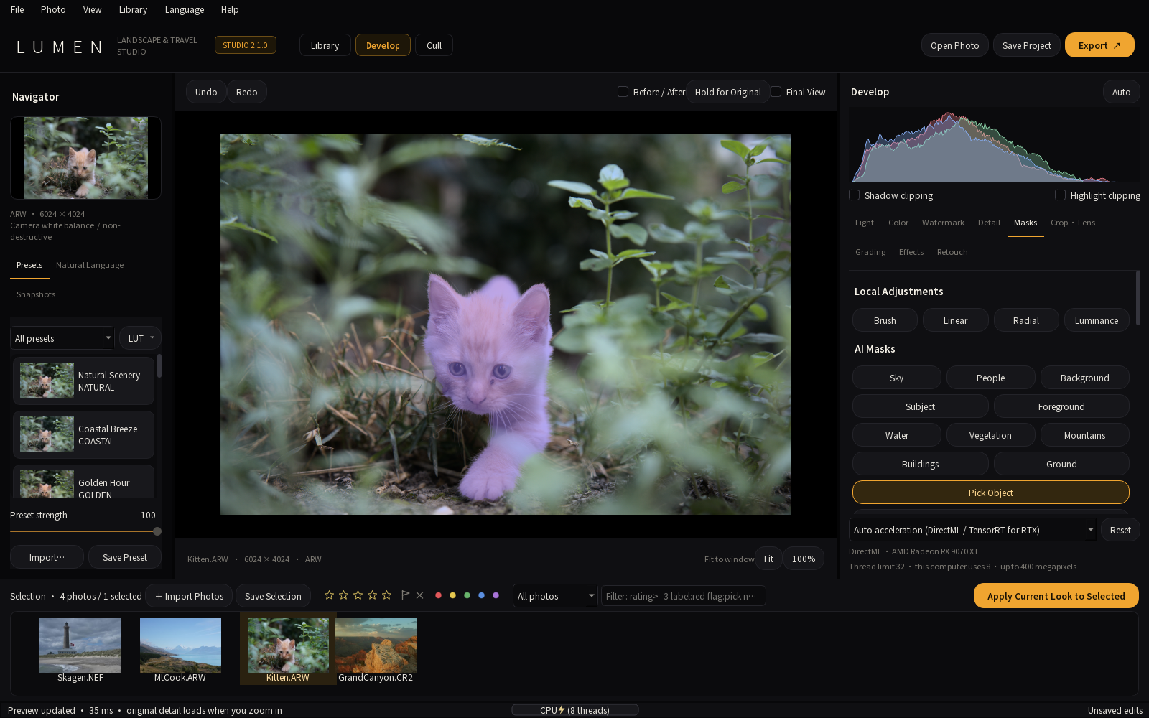Apply the blue color label

[x=481, y=595]
